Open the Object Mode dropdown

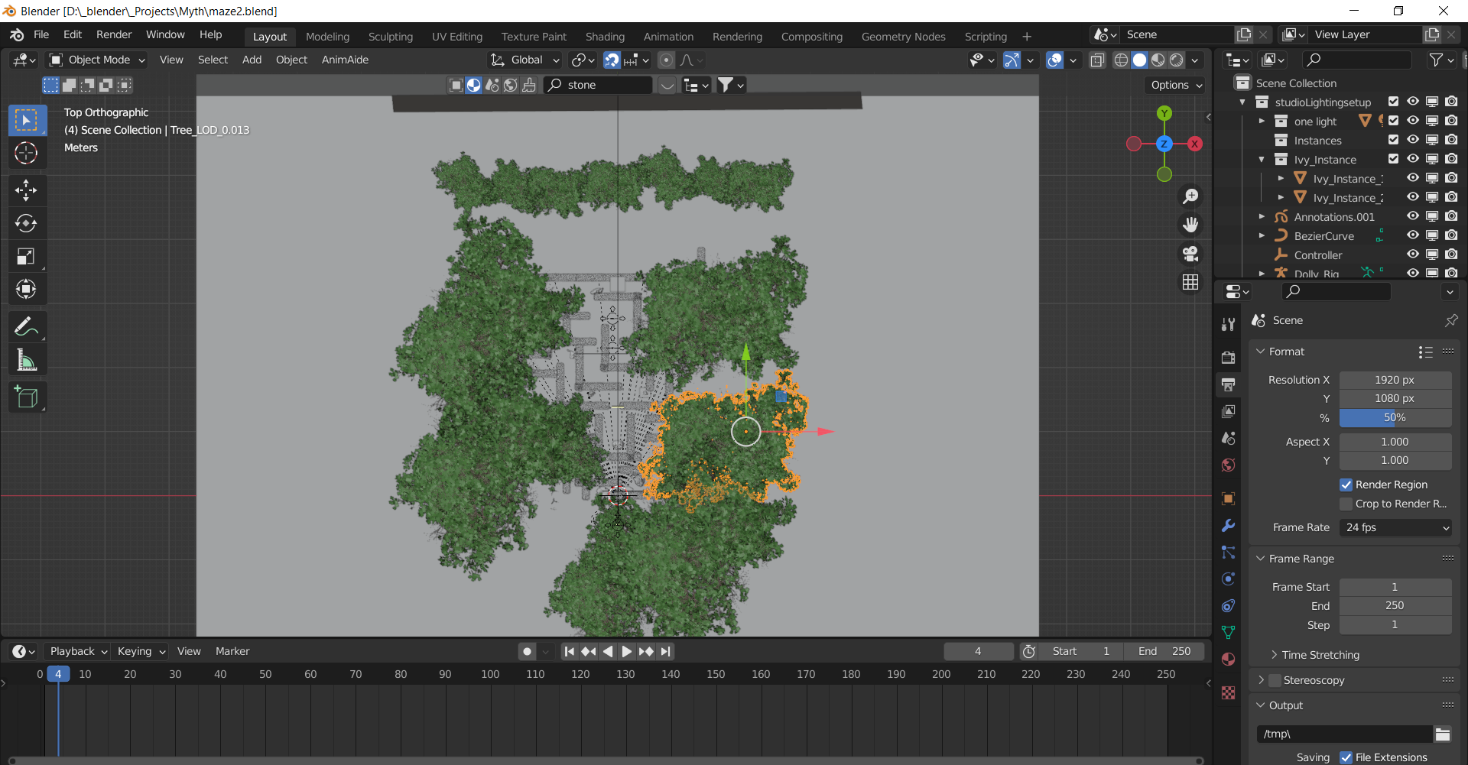tap(97, 60)
